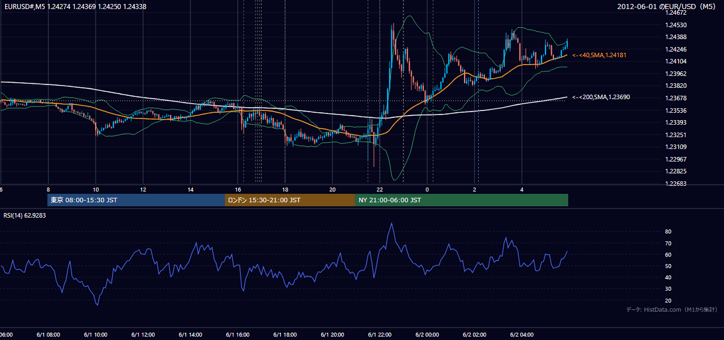724x340 pixels.
Task: Click the hour label 2 under the price chart
Action: [x=474, y=190]
